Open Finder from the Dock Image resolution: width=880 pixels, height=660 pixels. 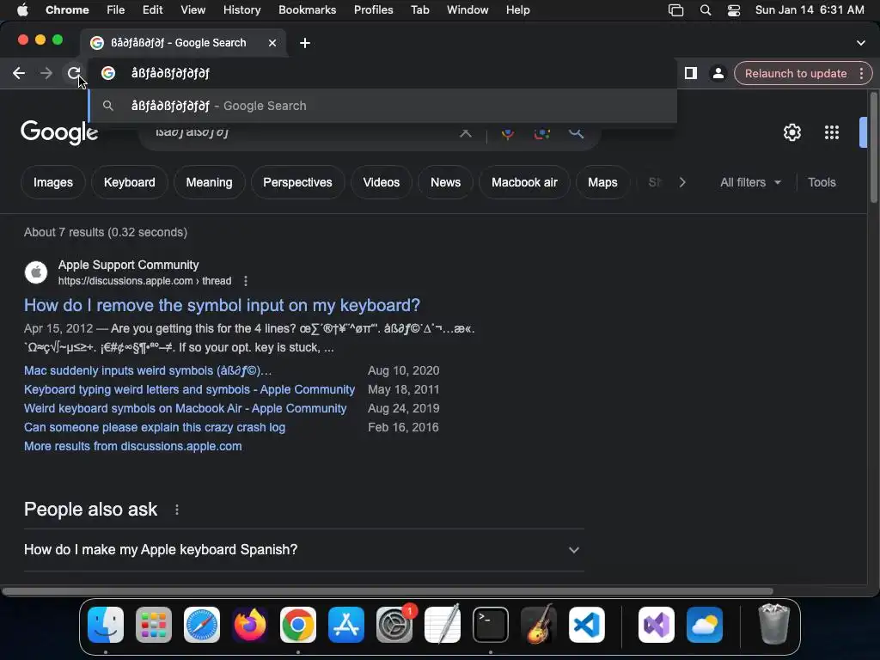(106, 625)
